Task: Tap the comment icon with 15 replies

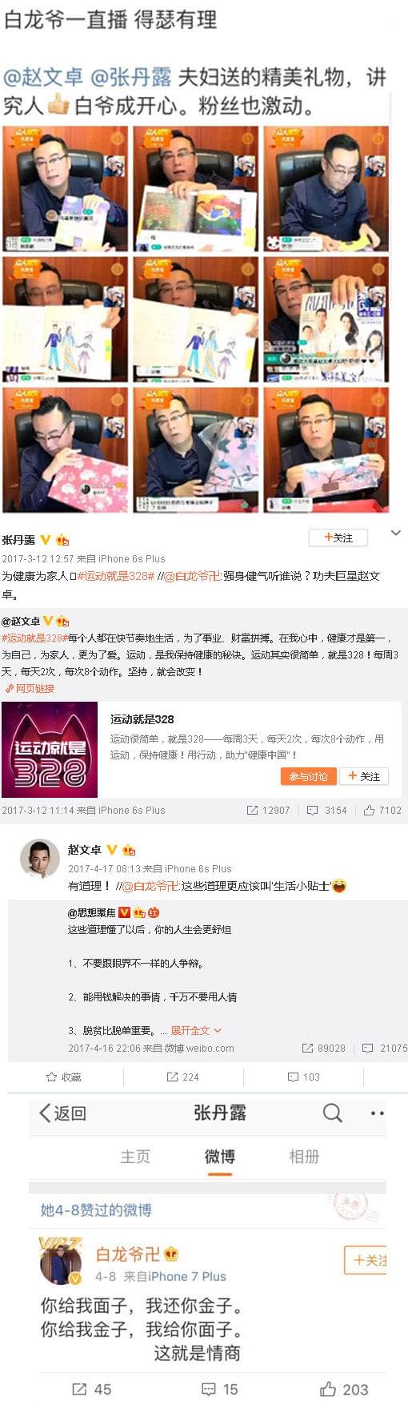Action: pos(208,1389)
